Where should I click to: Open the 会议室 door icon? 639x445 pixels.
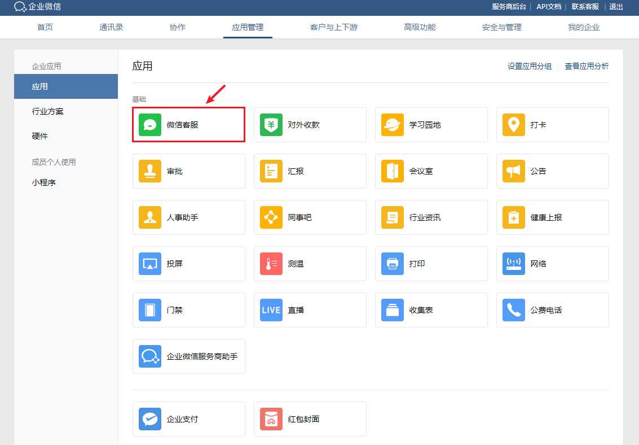(393, 171)
